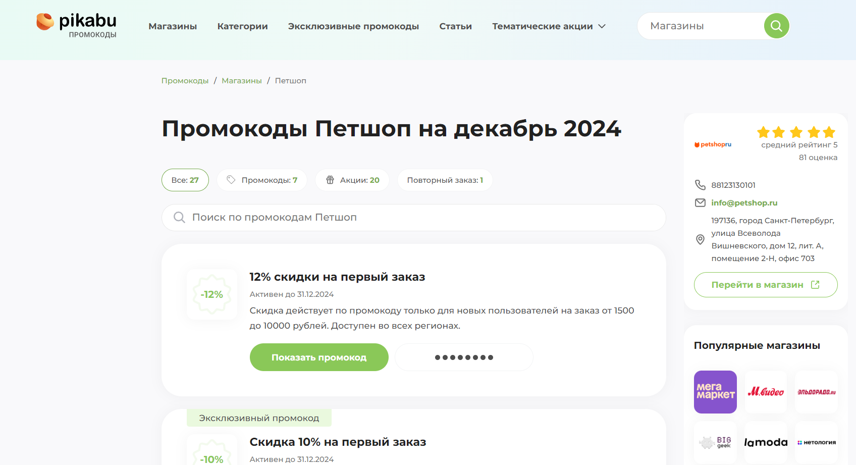The height and width of the screenshot is (465, 856).
Task: Open the BIG geek store tile
Action: pos(715,442)
